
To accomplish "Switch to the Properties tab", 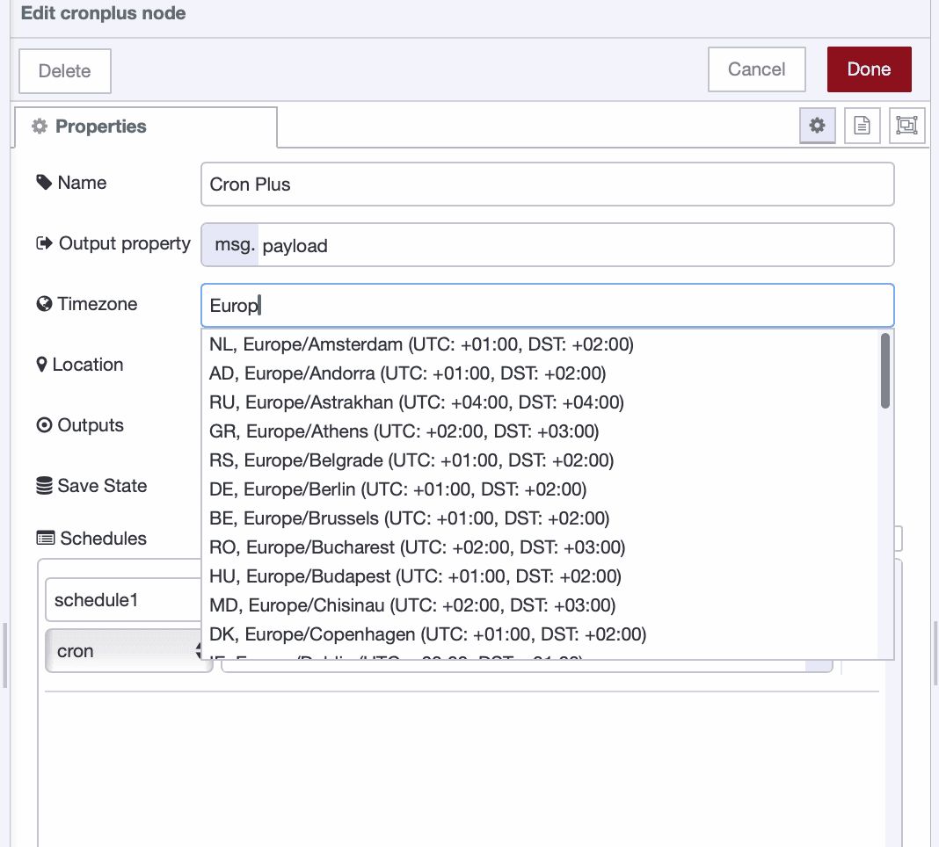I will click(99, 126).
